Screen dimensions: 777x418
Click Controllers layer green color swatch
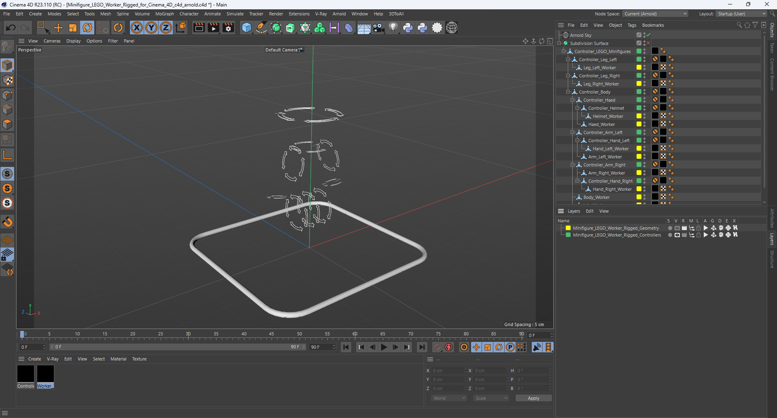568,235
